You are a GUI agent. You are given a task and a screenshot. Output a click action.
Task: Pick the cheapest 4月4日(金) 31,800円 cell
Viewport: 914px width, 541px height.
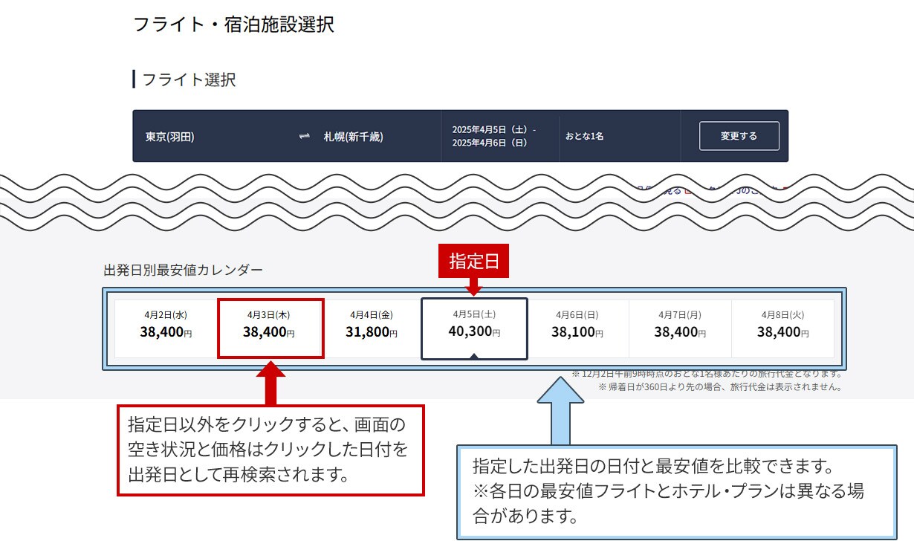(x=372, y=328)
